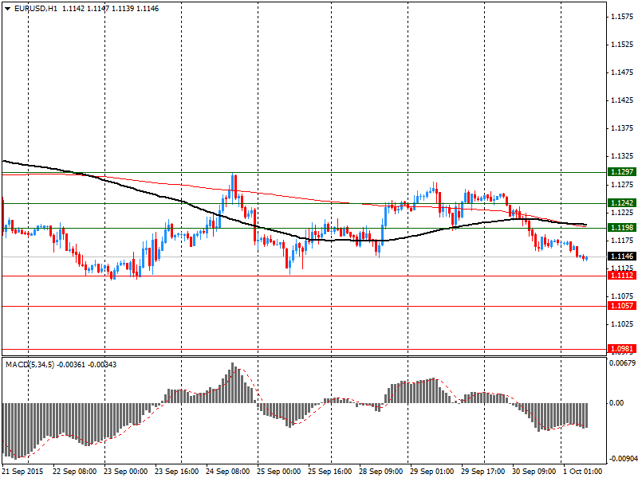Open the chart menu triangle beside EURUSD,H1
Screen dimensions: 638x478
coord(8,9)
